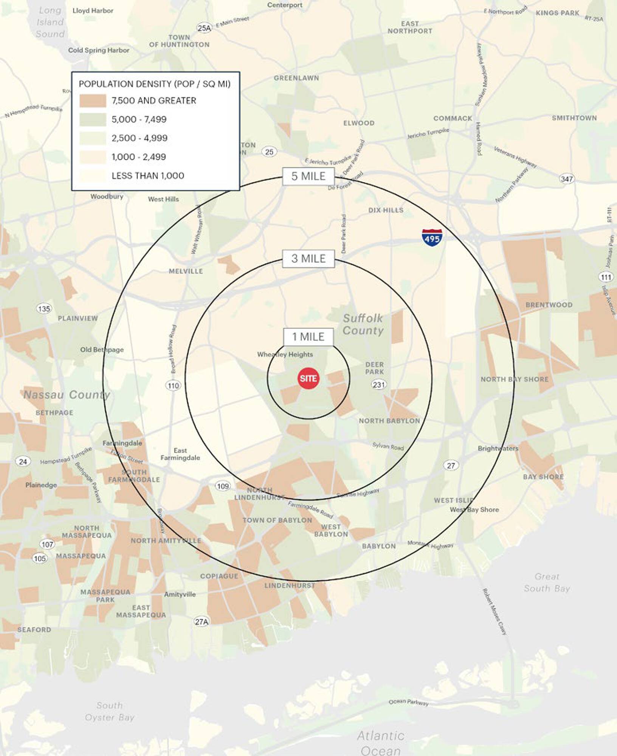Click the Brentwood place name
Viewport: 617px width, 756px height.
point(549,305)
